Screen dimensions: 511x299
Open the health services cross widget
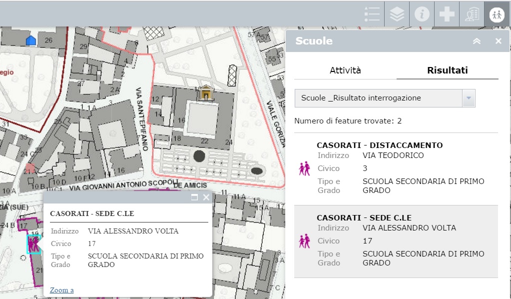tap(447, 14)
